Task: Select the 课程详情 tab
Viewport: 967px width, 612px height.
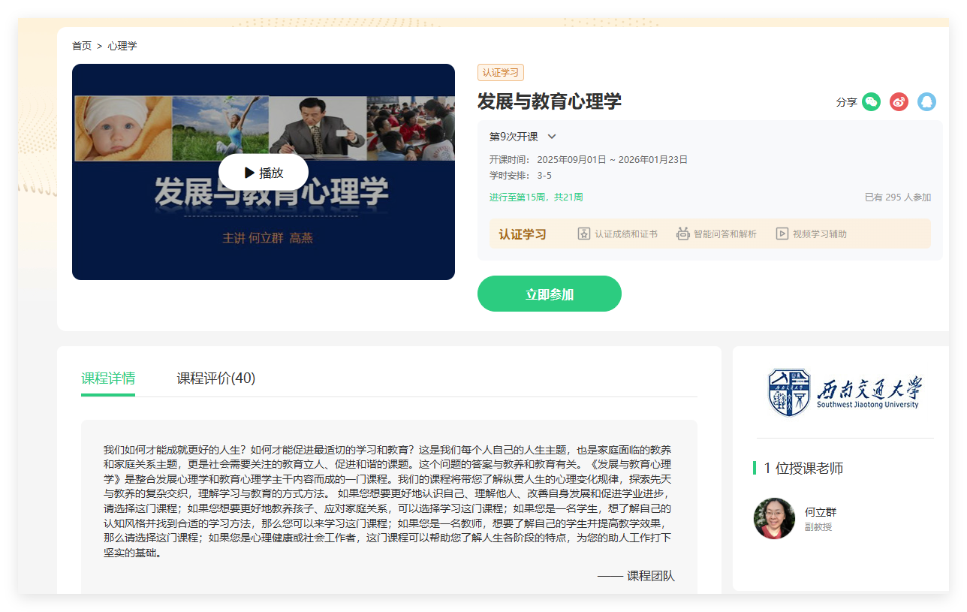Action: tap(108, 378)
